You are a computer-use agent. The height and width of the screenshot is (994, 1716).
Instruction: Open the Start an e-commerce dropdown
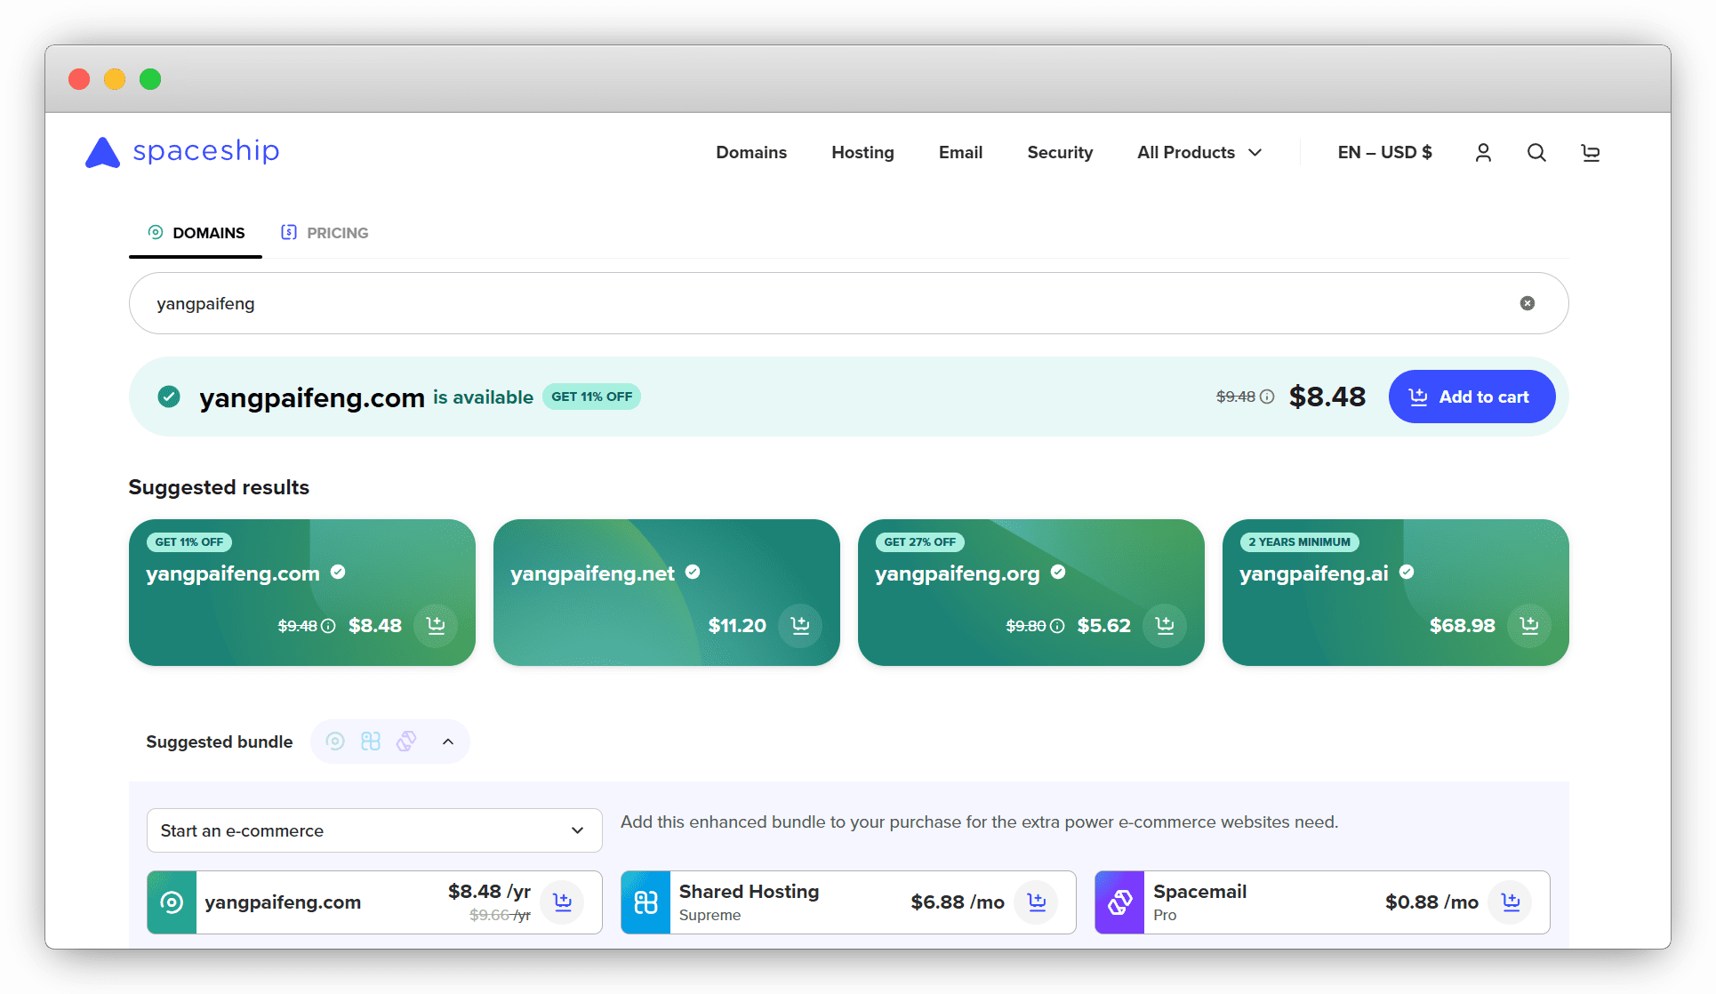point(373,830)
